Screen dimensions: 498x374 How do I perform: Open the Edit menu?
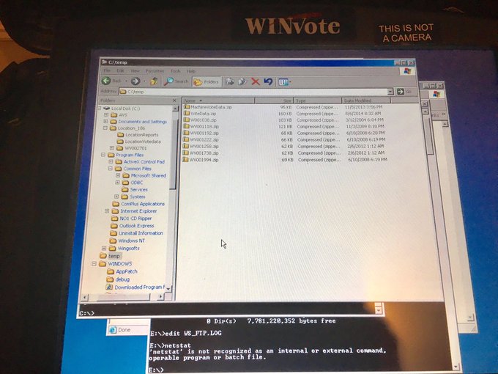[120, 70]
